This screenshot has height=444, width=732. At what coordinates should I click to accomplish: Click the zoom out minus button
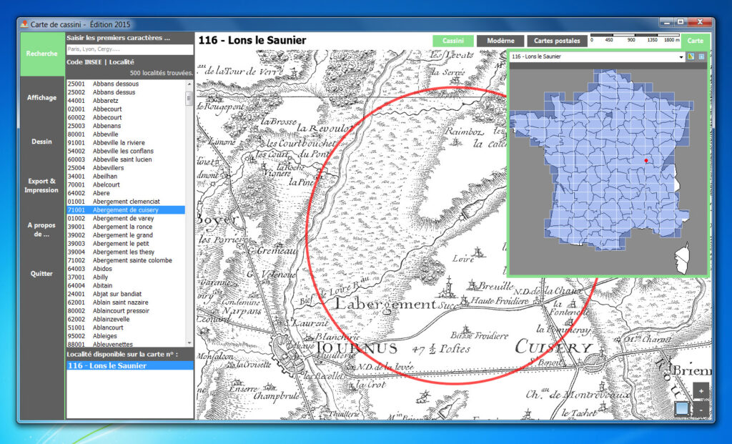(x=701, y=409)
